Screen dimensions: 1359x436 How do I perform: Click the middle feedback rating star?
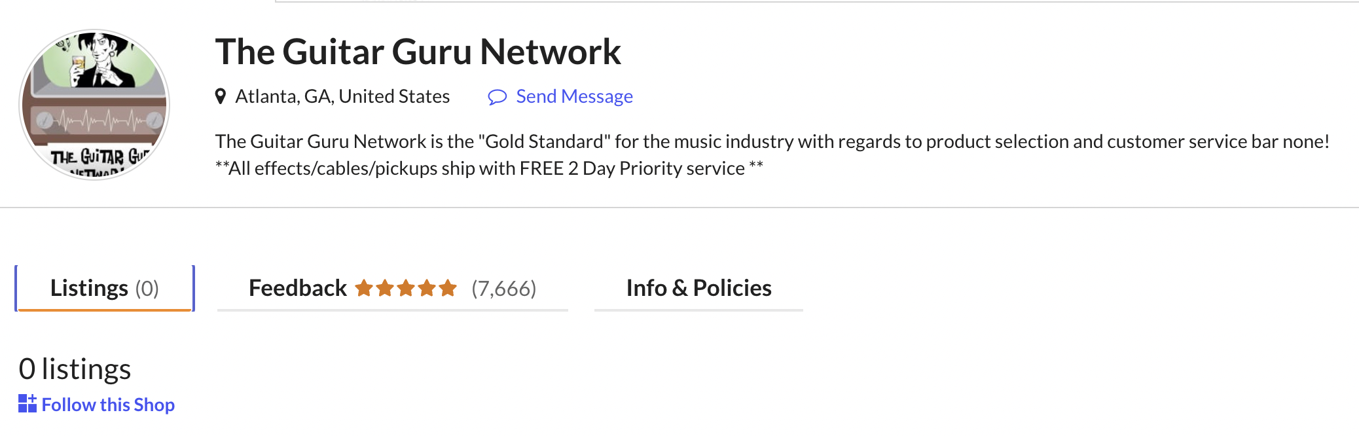click(x=406, y=288)
